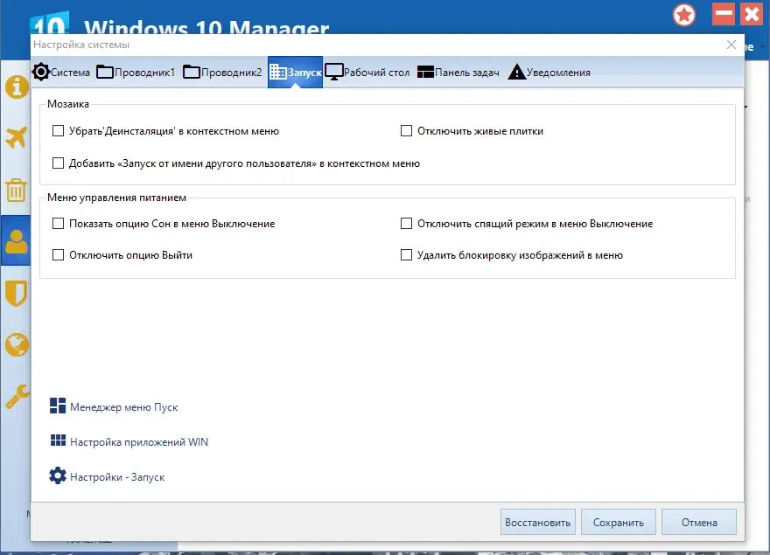Switch to the Уведомления tab
Image resolution: width=770 pixels, height=555 pixels.
point(549,73)
